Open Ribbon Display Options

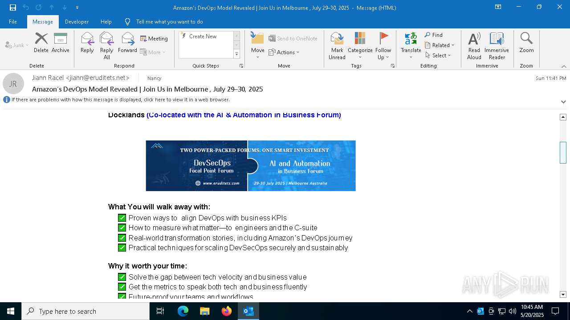point(498,7)
